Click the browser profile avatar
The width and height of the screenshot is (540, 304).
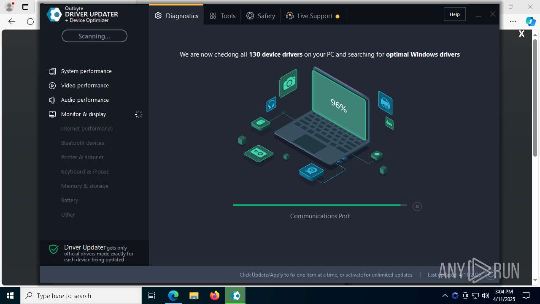[x=9, y=7]
